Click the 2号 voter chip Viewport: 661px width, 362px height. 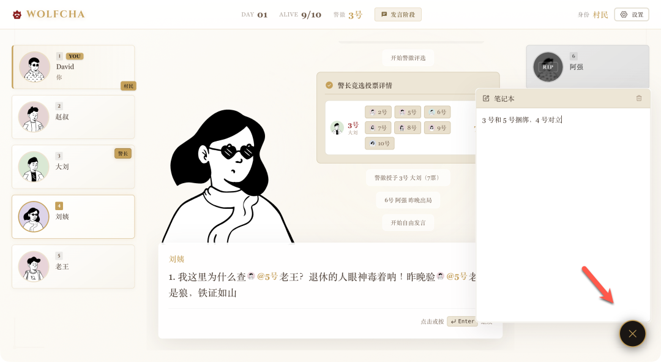(378, 112)
